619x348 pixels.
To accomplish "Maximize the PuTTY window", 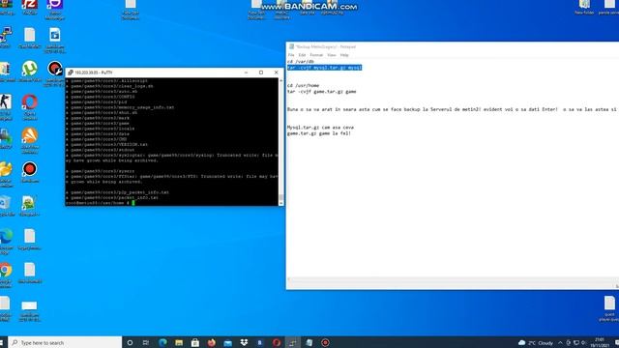I will (261, 72).
